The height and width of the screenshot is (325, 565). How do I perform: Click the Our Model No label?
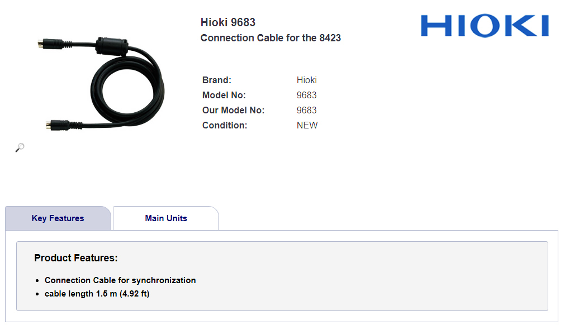(x=234, y=110)
